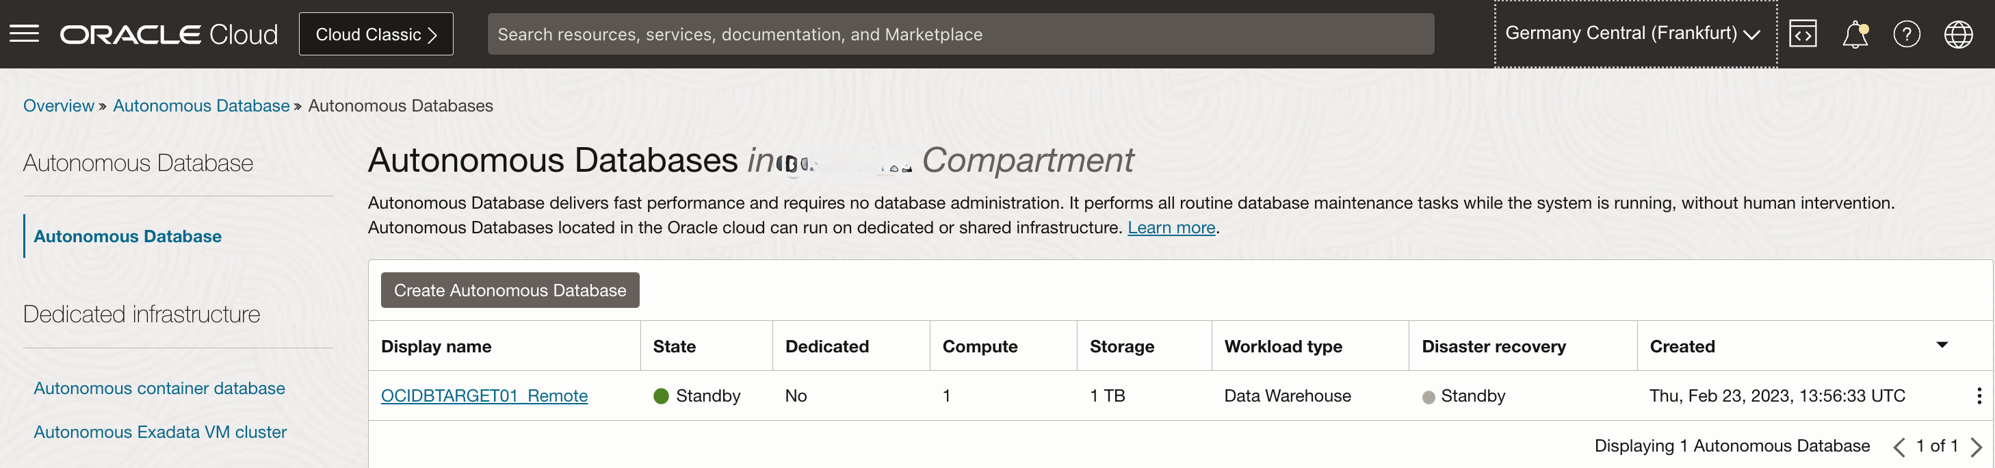Sort by State column header
This screenshot has height=468, width=1995.
[x=674, y=346]
